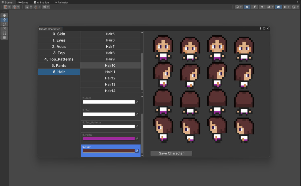Select the 4. Top_Patterns category
Image resolution: width=301 pixels, height=186 pixels.
[x=59, y=59]
